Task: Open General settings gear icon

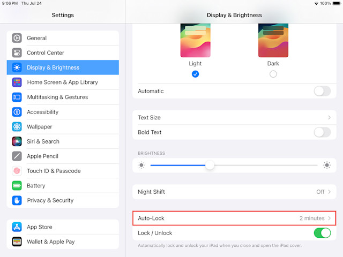Action: (17, 38)
